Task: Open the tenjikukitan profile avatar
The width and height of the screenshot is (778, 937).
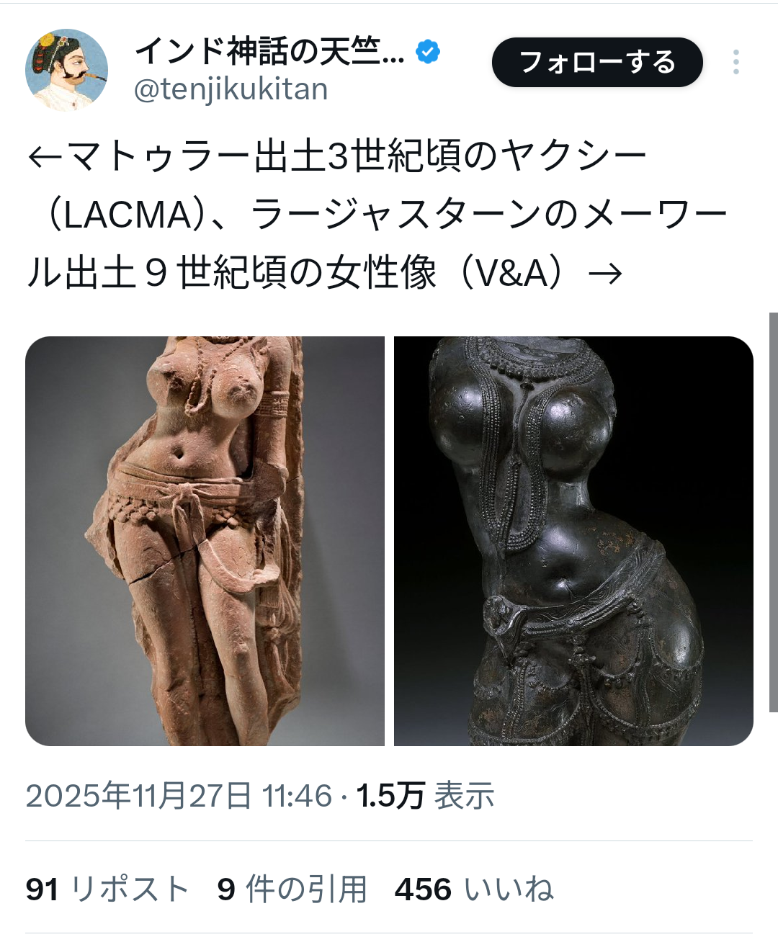Action: coord(66,69)
